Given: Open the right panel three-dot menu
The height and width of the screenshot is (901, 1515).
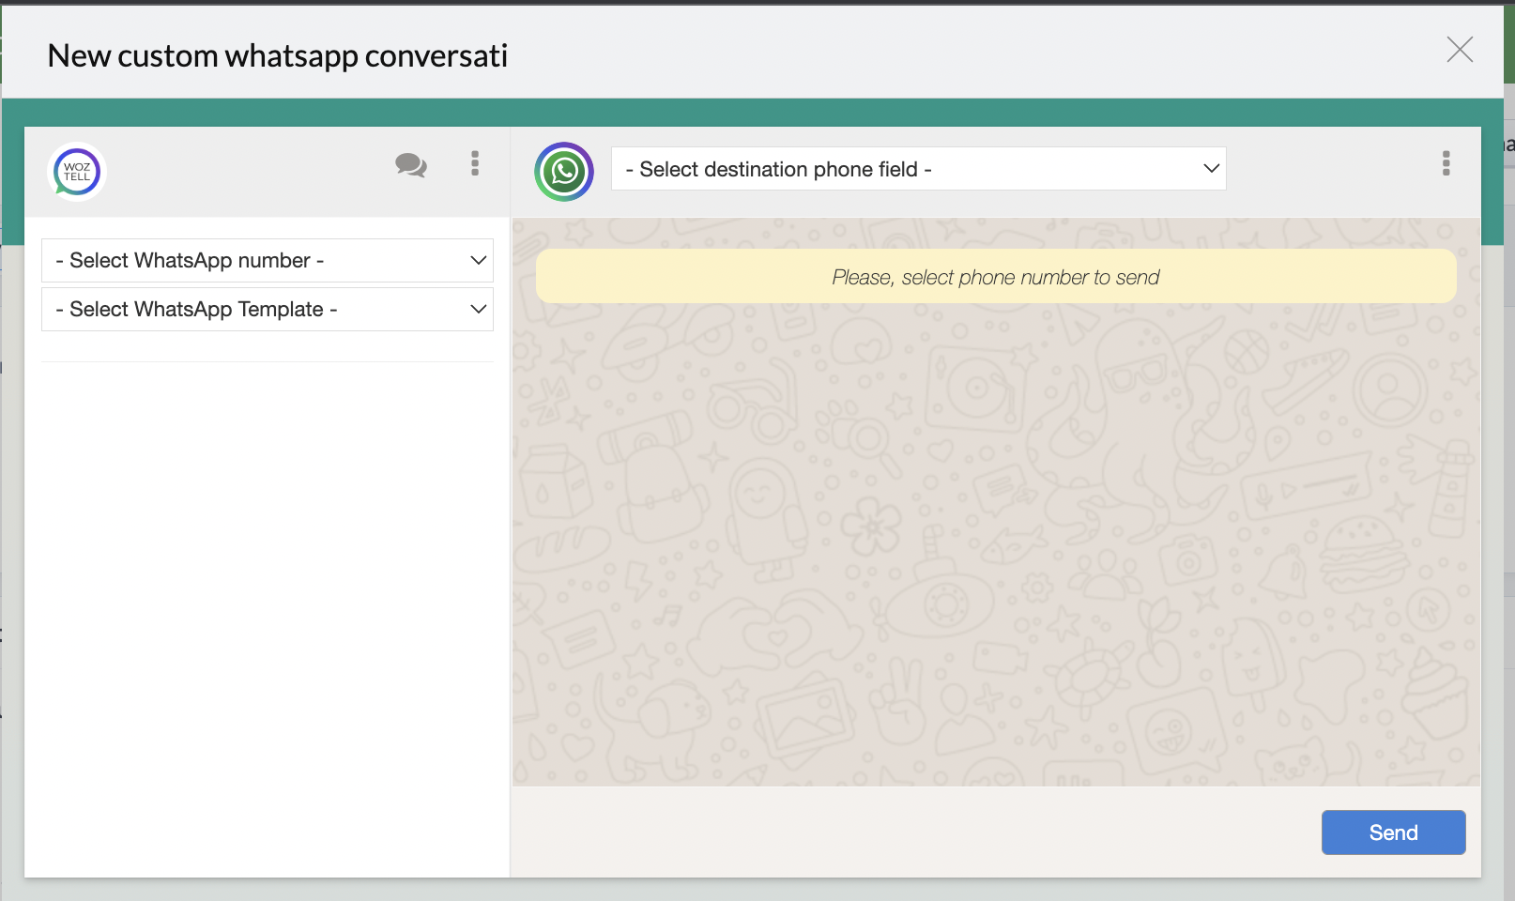Looking at the screenshot, I should pyautogui.click(x=1446, y=163).
